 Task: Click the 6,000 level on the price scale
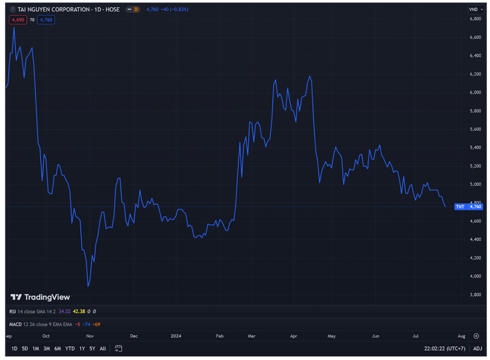[475, 93]
